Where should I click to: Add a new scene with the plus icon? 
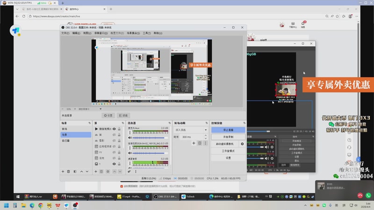click(63, 172)
